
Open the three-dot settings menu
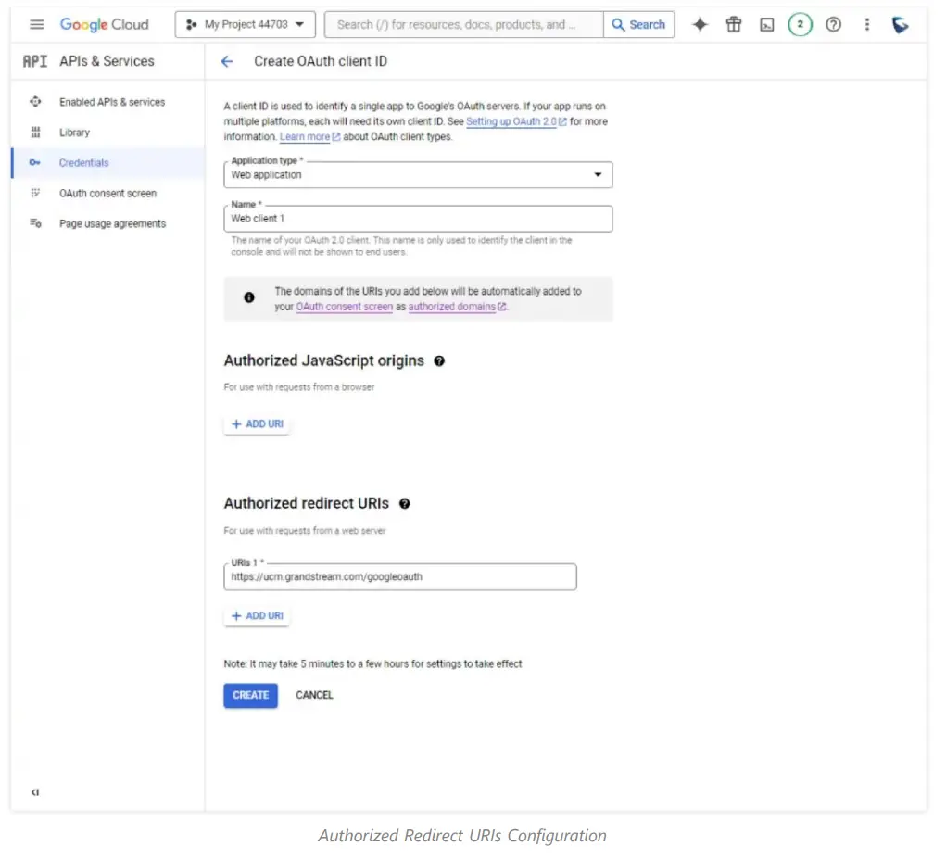coord(867,25)
